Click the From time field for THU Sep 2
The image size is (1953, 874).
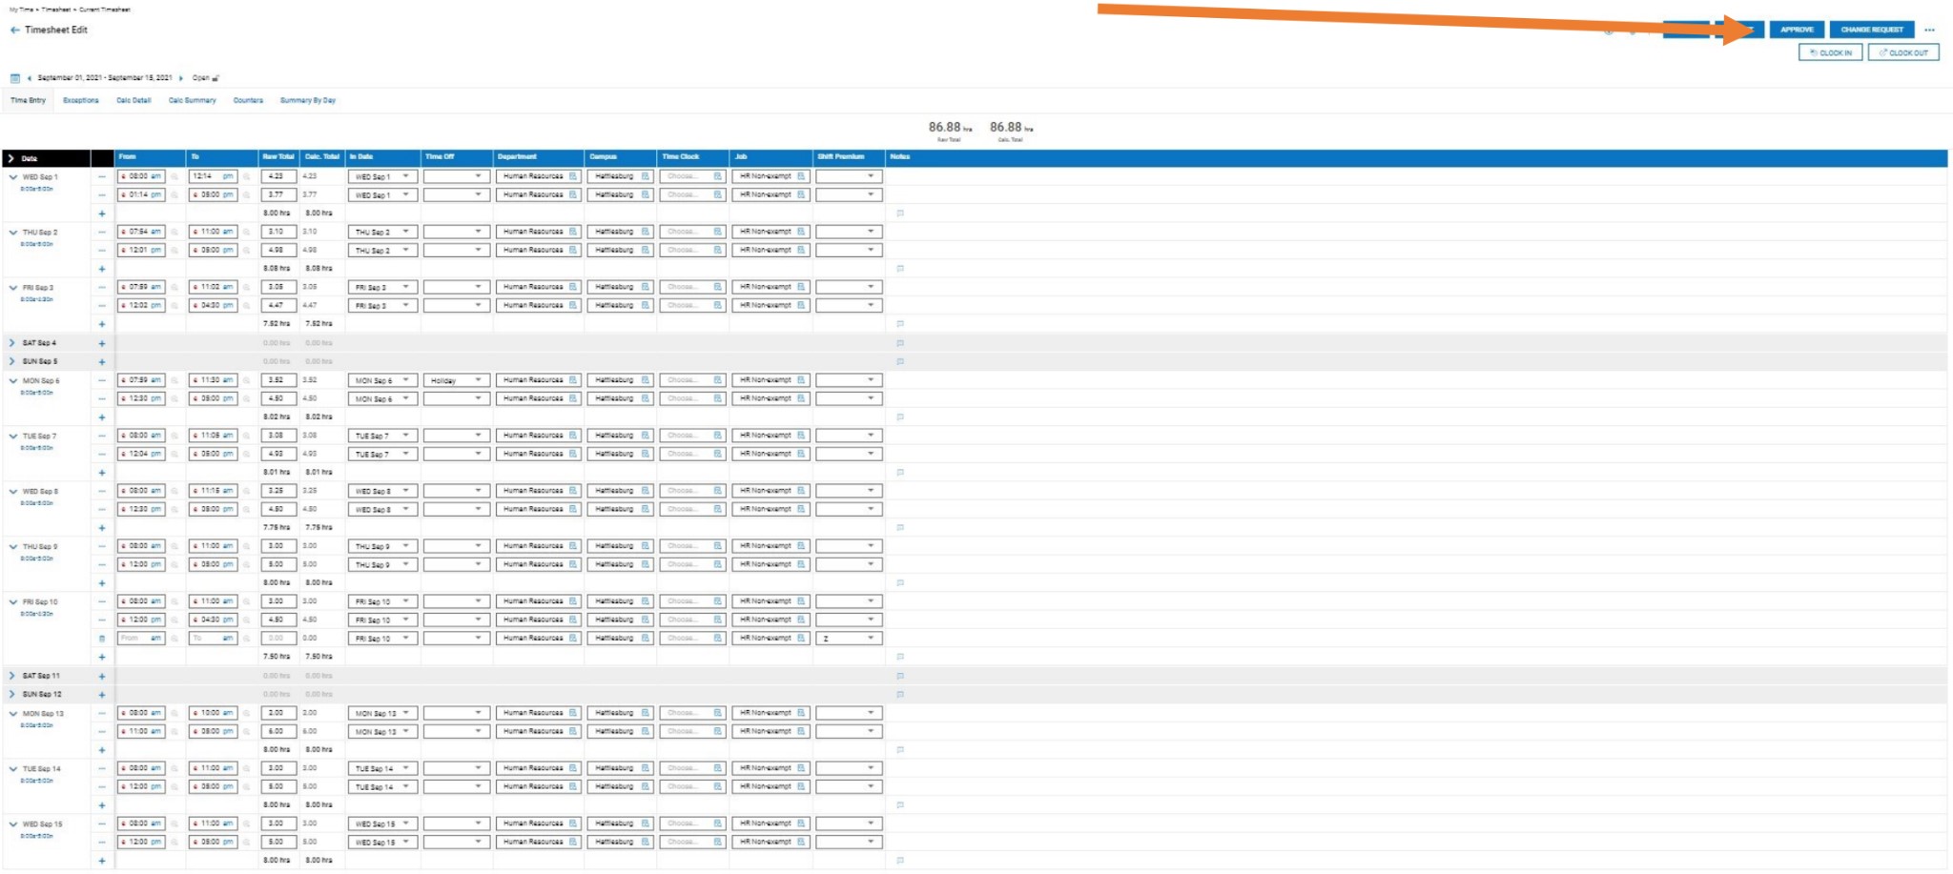click(x=140, y=232)
